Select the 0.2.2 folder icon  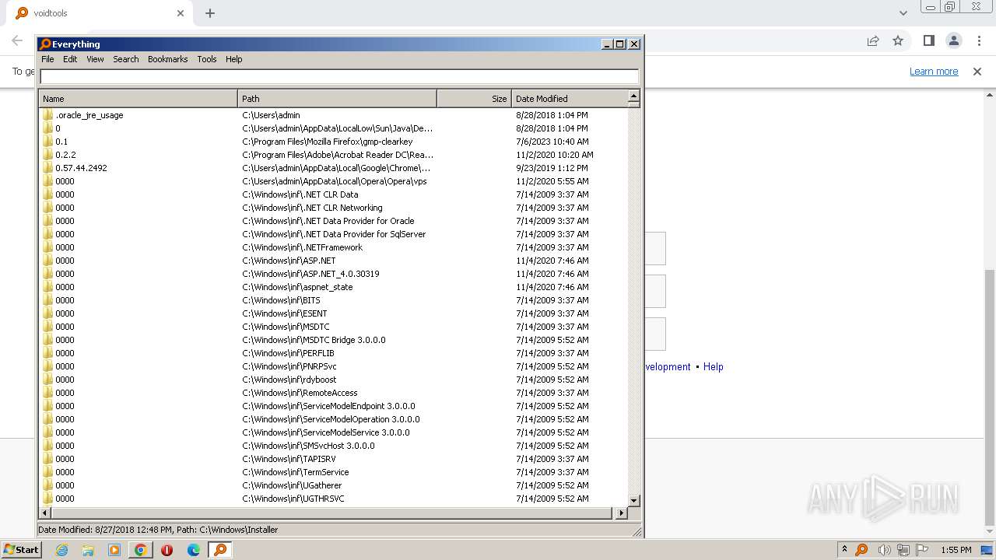pos(47,155)
